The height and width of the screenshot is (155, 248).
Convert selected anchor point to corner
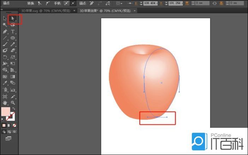click(x=40, y=3)
